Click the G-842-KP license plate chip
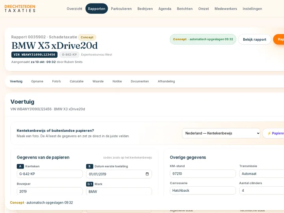284x213 pixels. [x=69, y=55]
